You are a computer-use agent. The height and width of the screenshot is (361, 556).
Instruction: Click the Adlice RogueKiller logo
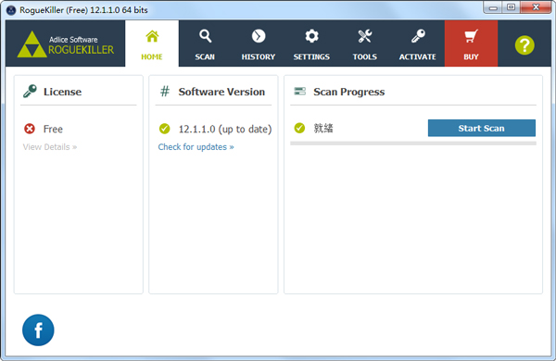pos(66,44)
